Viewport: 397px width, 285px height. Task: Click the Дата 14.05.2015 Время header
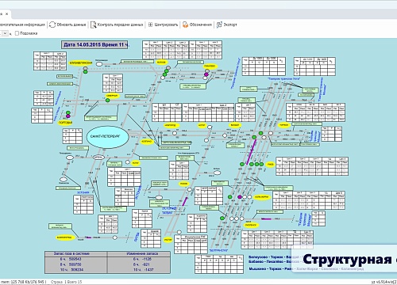[95, 44]
